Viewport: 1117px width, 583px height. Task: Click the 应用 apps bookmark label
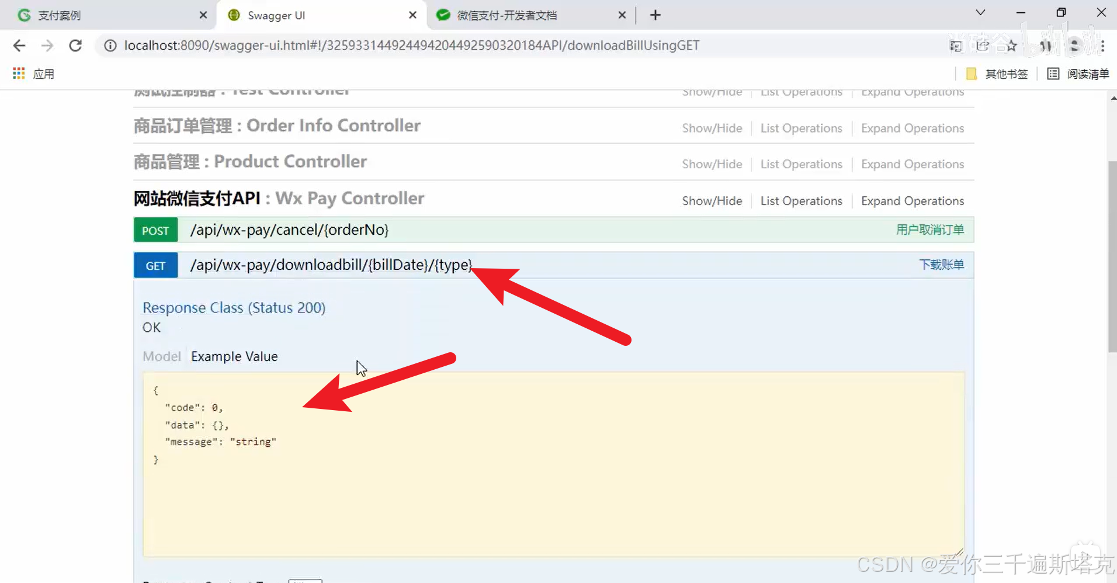coord(43,74)
